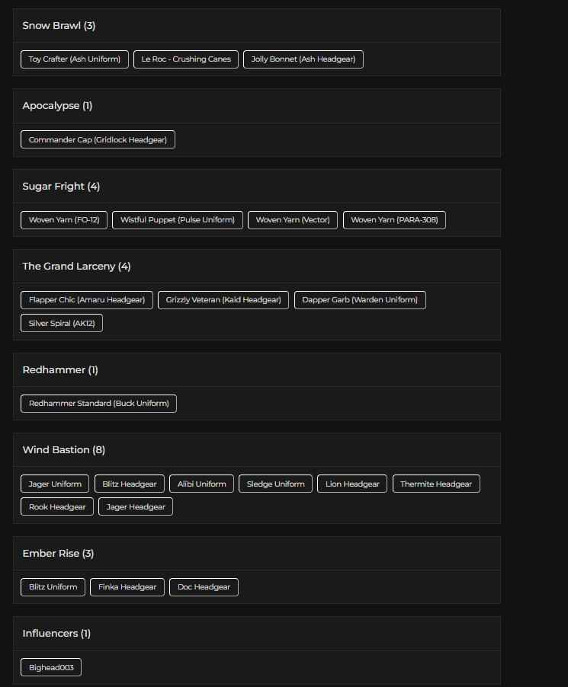This screenshot has height=687, width=568.
Task: Choose Wistful Puppet (Pulse Uniform) tag
Action: (178, 220)
